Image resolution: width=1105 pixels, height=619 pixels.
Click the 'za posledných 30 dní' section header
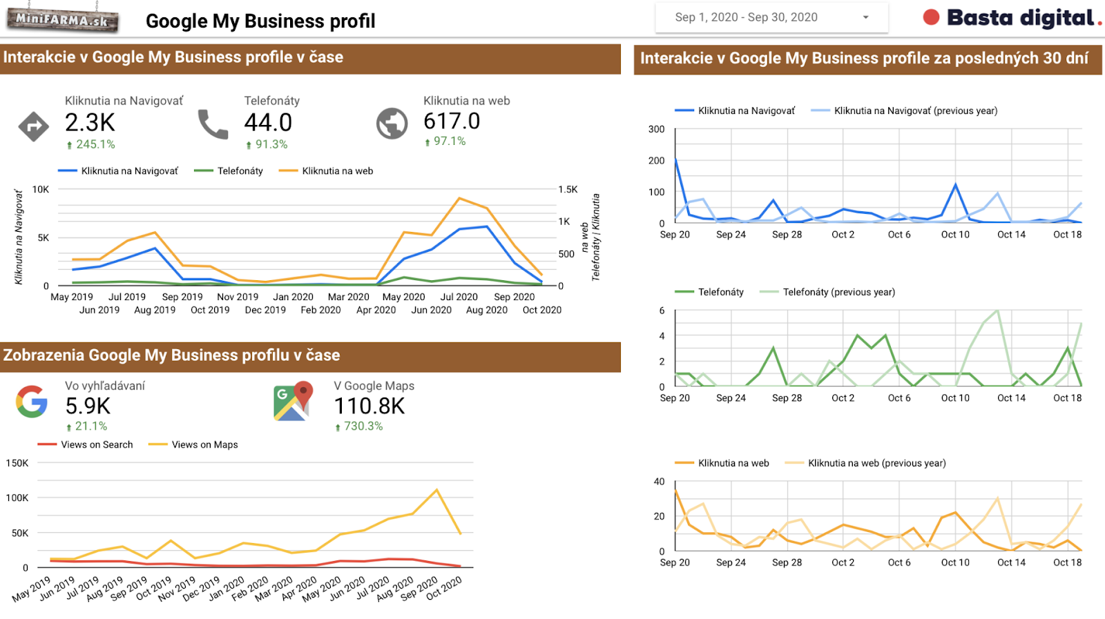click(868, 59)
